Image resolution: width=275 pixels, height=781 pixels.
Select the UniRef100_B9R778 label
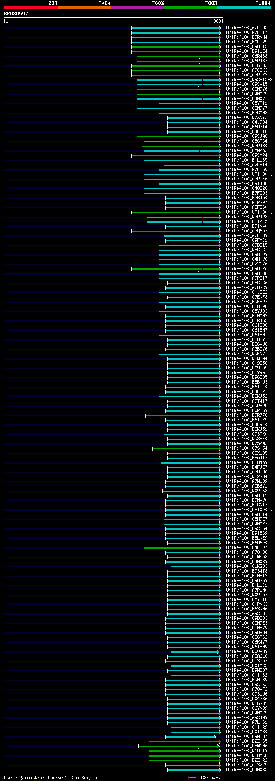247,415
